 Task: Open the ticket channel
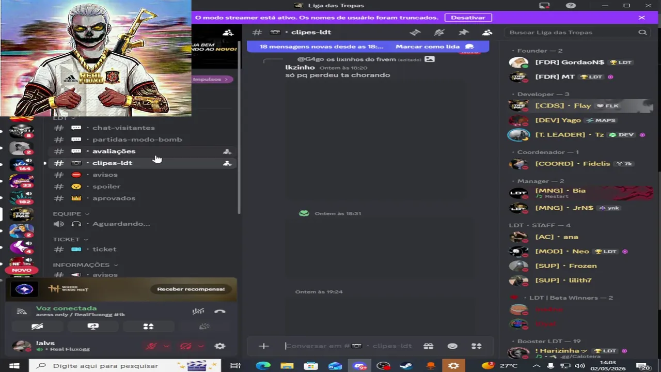coord(142,249)
